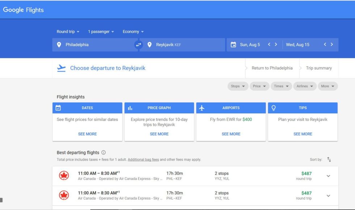Screen dimensions: 355x210
Task: Click Fly from EWR for $400 text
Action: [231, 119]
